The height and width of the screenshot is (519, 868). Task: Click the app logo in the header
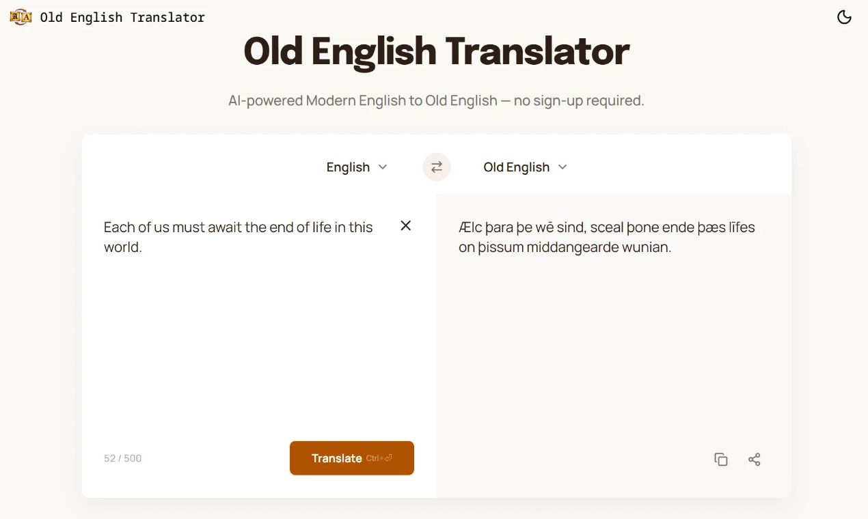(20, 16)
